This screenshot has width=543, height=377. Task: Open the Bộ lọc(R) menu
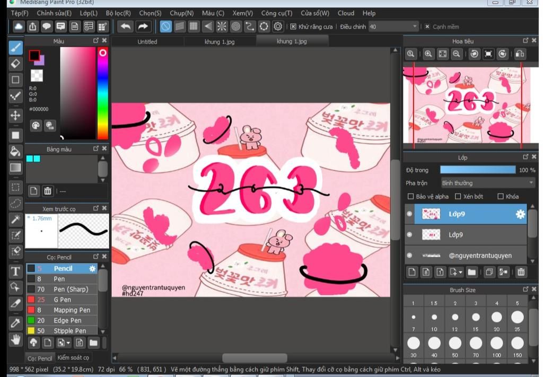[118, 13]
